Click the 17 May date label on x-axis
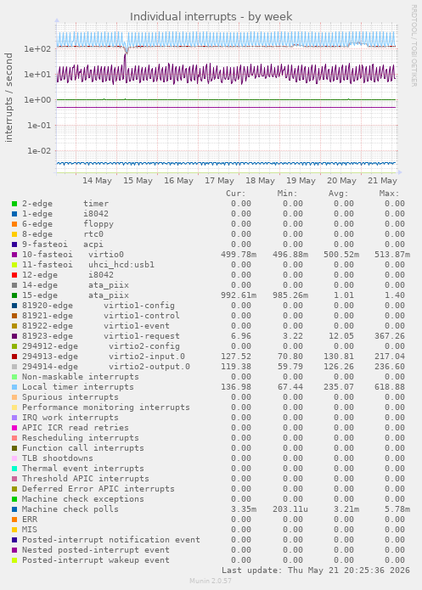 [x=219, y=181]
